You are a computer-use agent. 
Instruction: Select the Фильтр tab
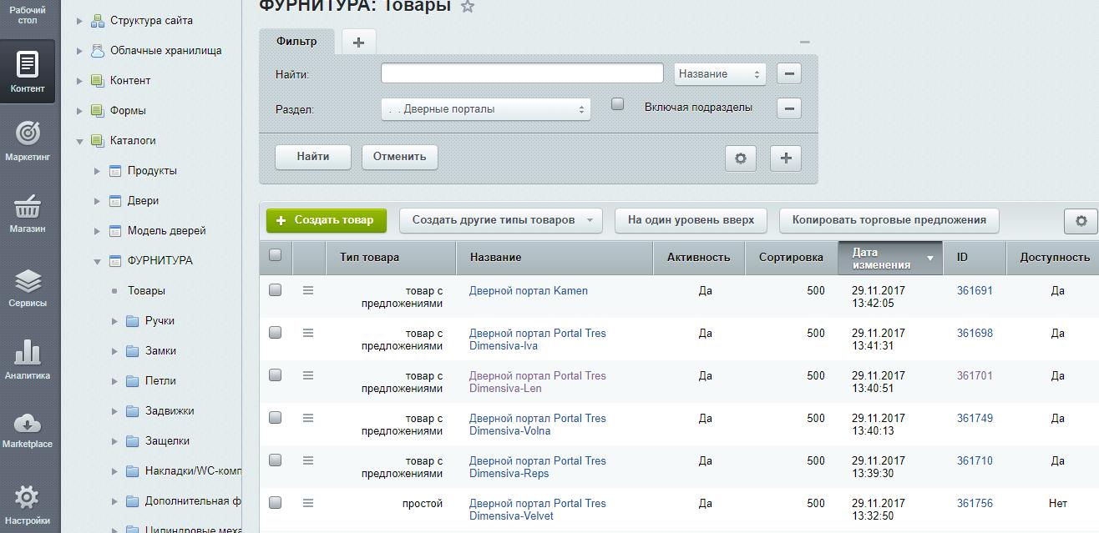(x=296, y=42)
